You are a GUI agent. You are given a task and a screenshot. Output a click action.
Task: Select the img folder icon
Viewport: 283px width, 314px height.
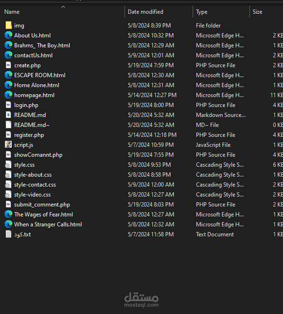pyautogui.click(x=9, y=26)
